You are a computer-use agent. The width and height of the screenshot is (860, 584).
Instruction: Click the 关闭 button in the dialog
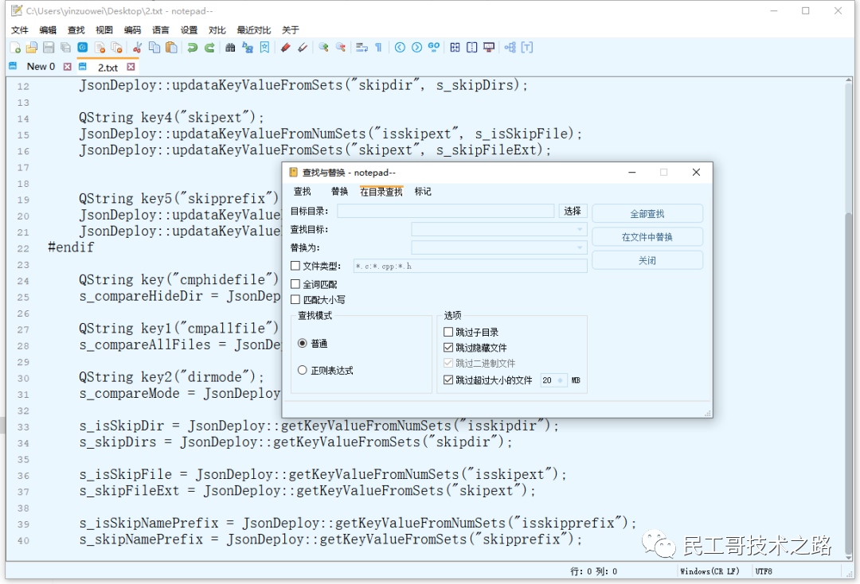pos(647,260)
